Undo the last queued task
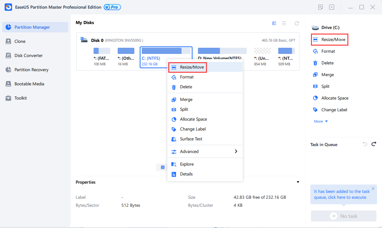 (365, 144)
